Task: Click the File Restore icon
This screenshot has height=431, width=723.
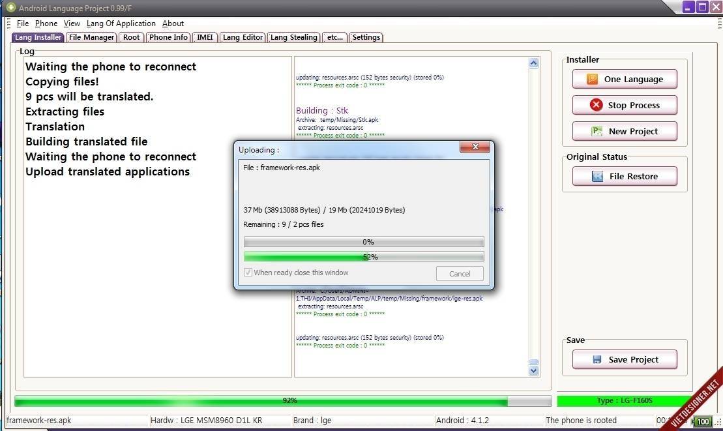Action: coord(597,176)
